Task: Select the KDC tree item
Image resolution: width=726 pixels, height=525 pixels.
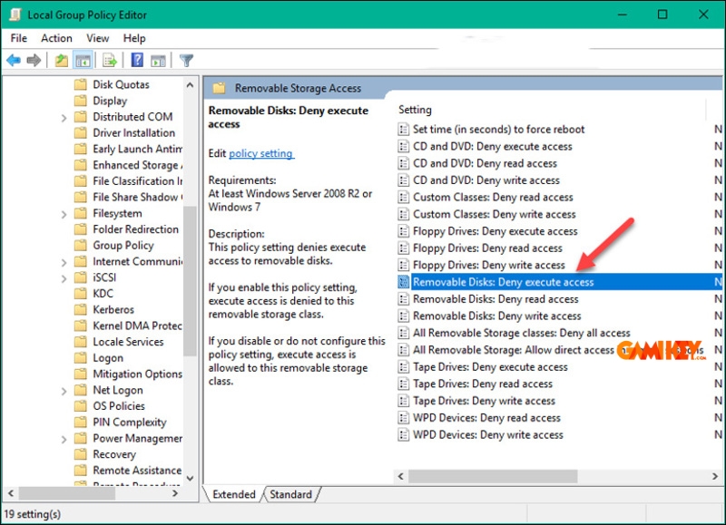Action: pyautogui.click(x=103, y=294)
